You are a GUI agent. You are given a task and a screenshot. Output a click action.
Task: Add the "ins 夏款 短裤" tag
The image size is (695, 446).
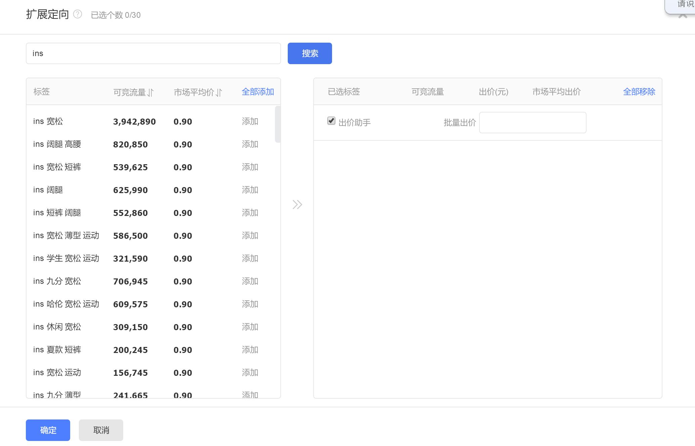point(250,350)
